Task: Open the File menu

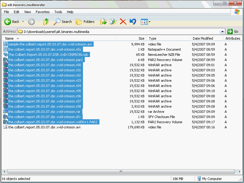Action: point(6,12)
